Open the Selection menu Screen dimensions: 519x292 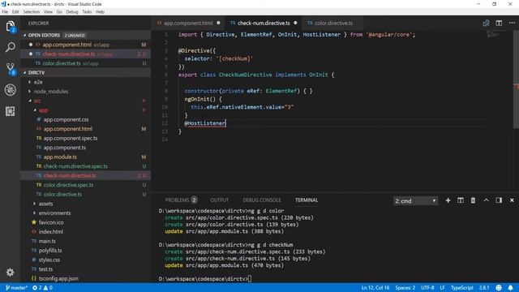32,11
